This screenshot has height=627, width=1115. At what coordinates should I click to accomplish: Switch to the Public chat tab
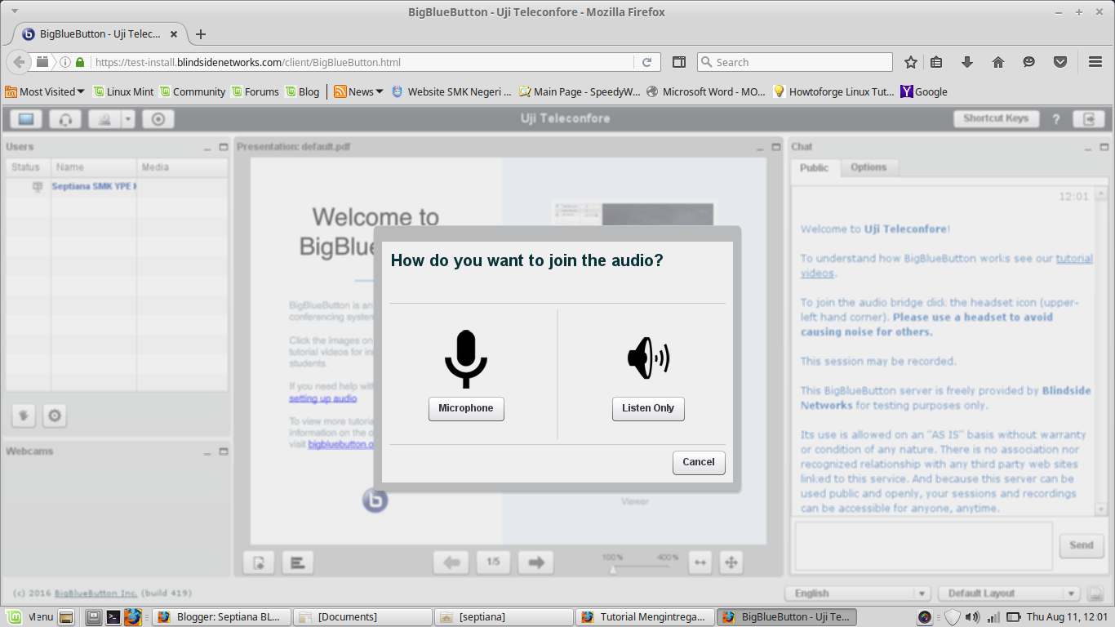pos(814,167)
